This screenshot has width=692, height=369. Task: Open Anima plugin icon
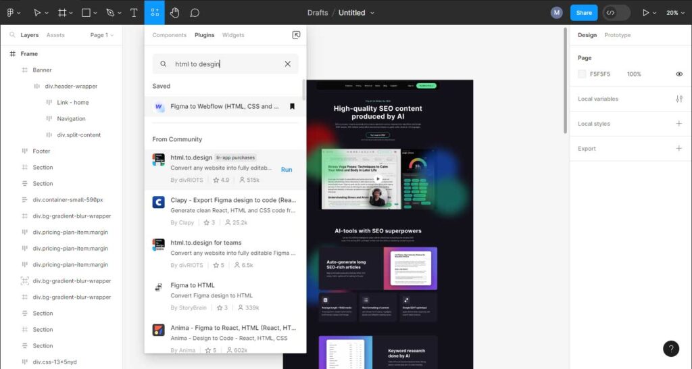pyautogui.click(x=158, y=330)
